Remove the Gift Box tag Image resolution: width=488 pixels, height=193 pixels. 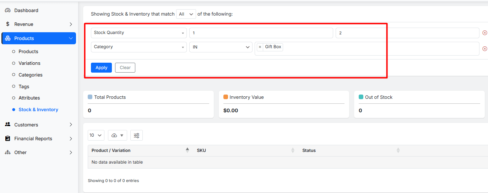tap(260, 47)
